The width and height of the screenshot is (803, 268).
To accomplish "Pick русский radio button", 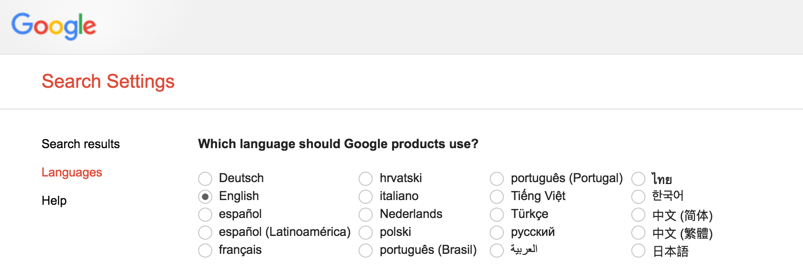I will click(x=497, y=233).
